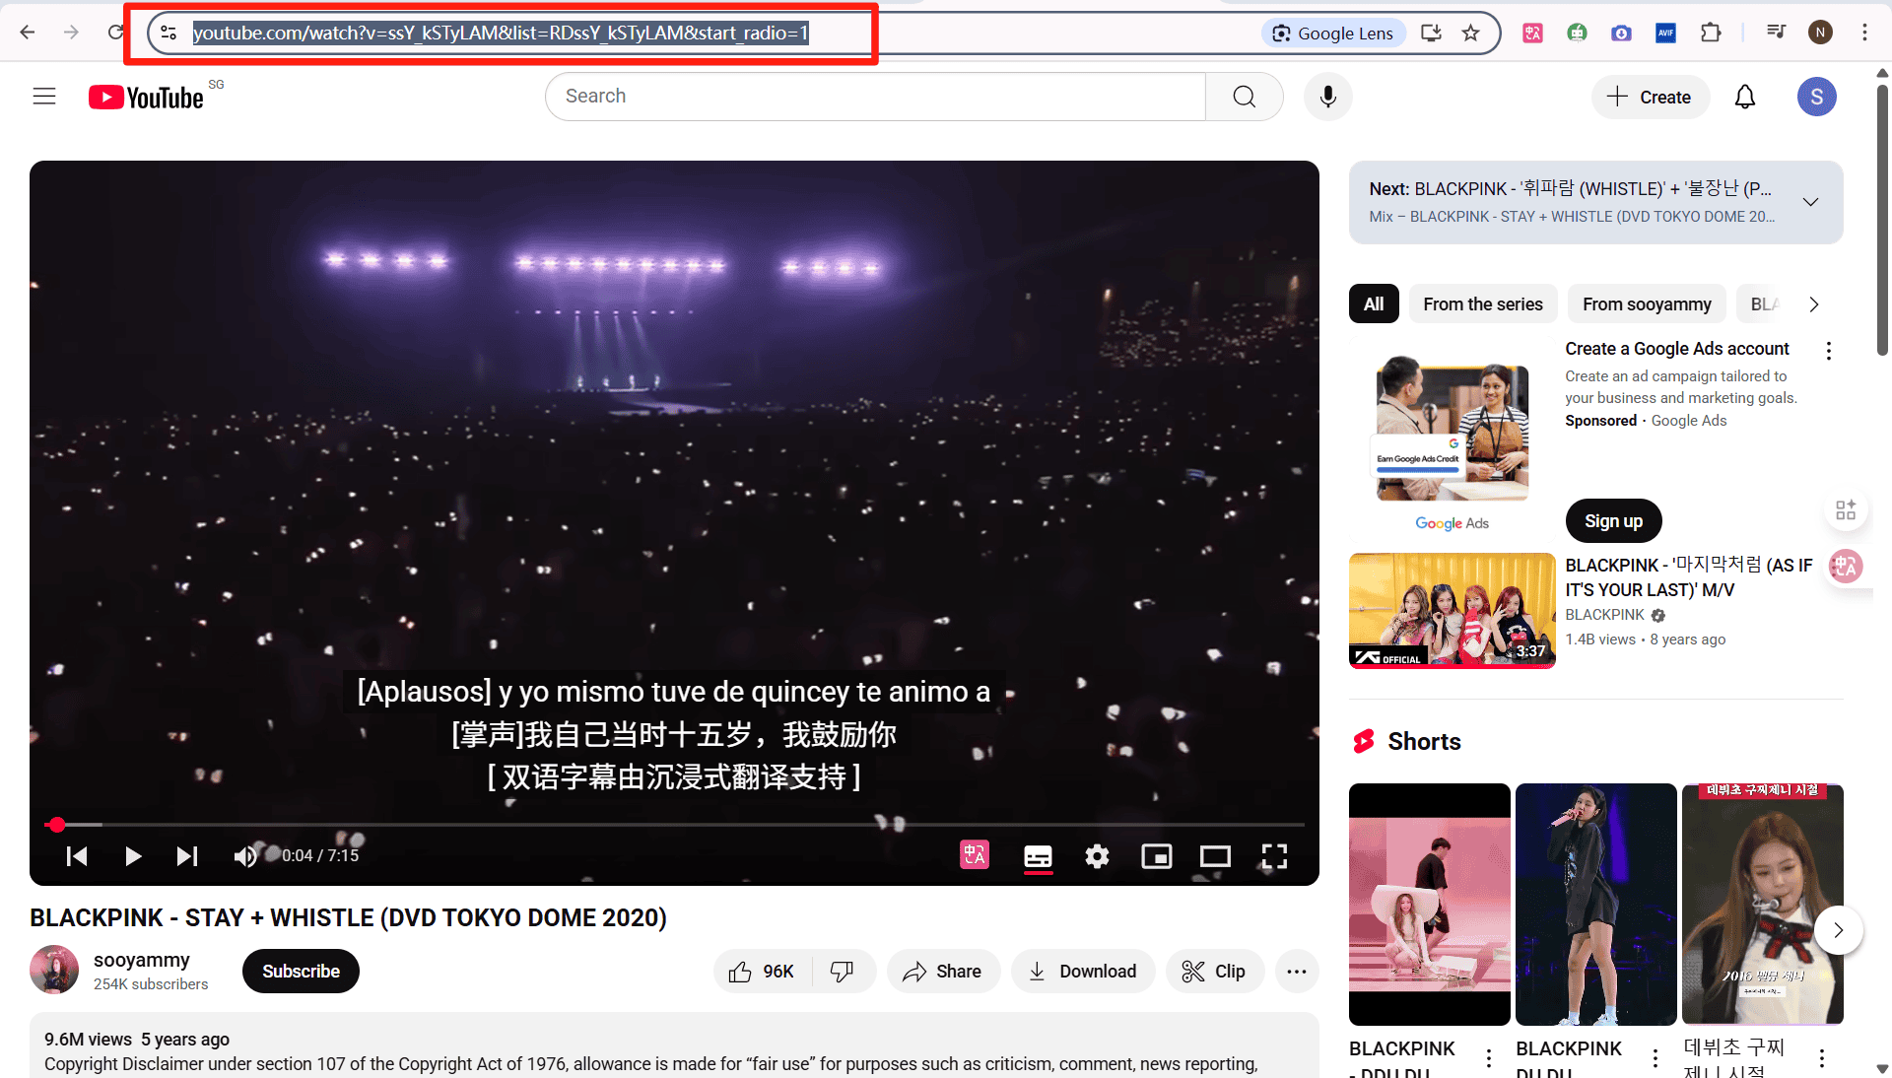Image resolution: width=1892 pixels, height=1078 pixels.
Task: Toggle the subtitles/CC button
Action: (1038, 856)
